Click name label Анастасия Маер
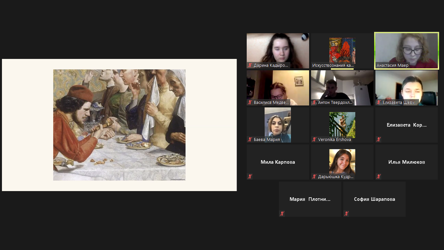This screenshot has height=250, width=444. point(392,65)
